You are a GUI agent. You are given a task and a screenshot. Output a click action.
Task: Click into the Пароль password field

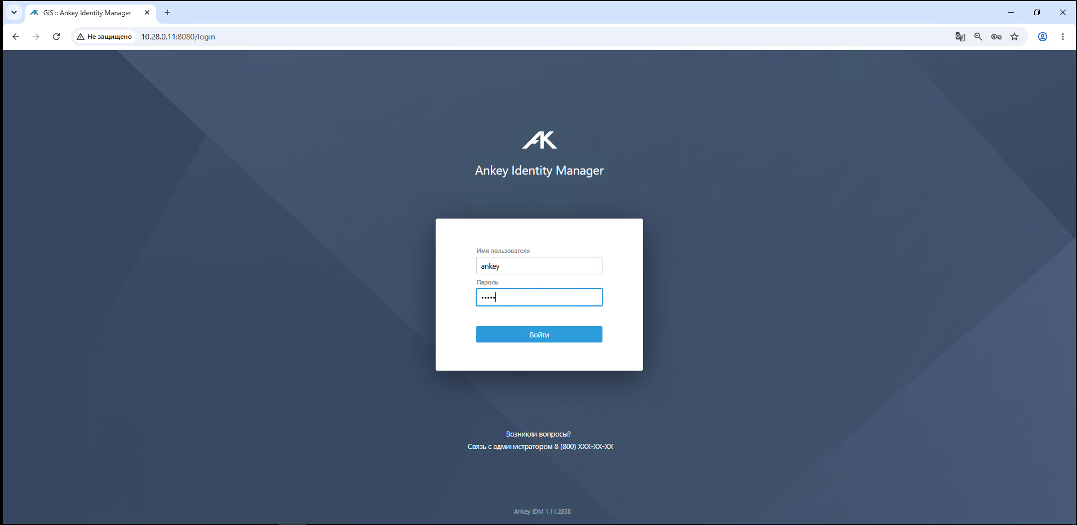coord(539,297)
